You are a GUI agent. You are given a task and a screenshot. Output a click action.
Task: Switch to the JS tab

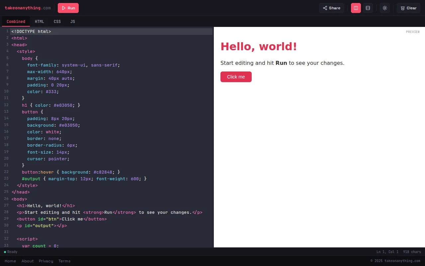click(73, 22)
